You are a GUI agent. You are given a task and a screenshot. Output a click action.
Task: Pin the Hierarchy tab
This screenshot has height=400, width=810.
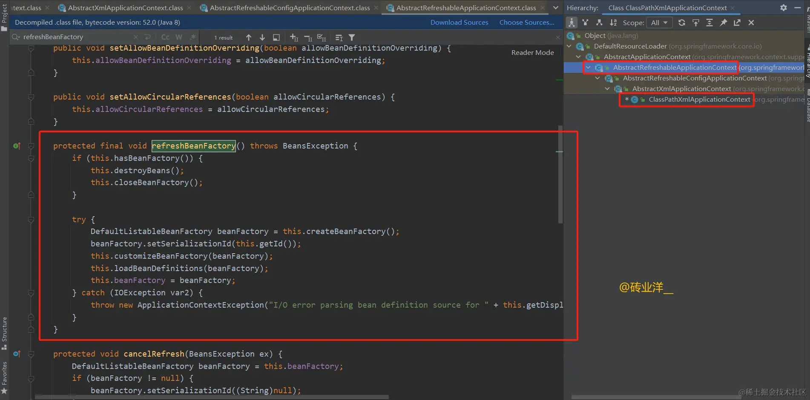click(x=723, y=23)
